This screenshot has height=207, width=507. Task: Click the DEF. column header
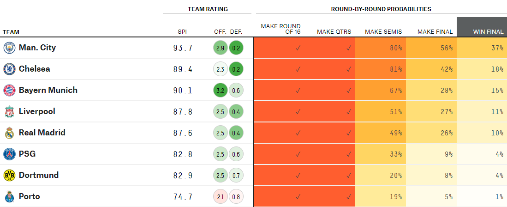pos(236,32)
